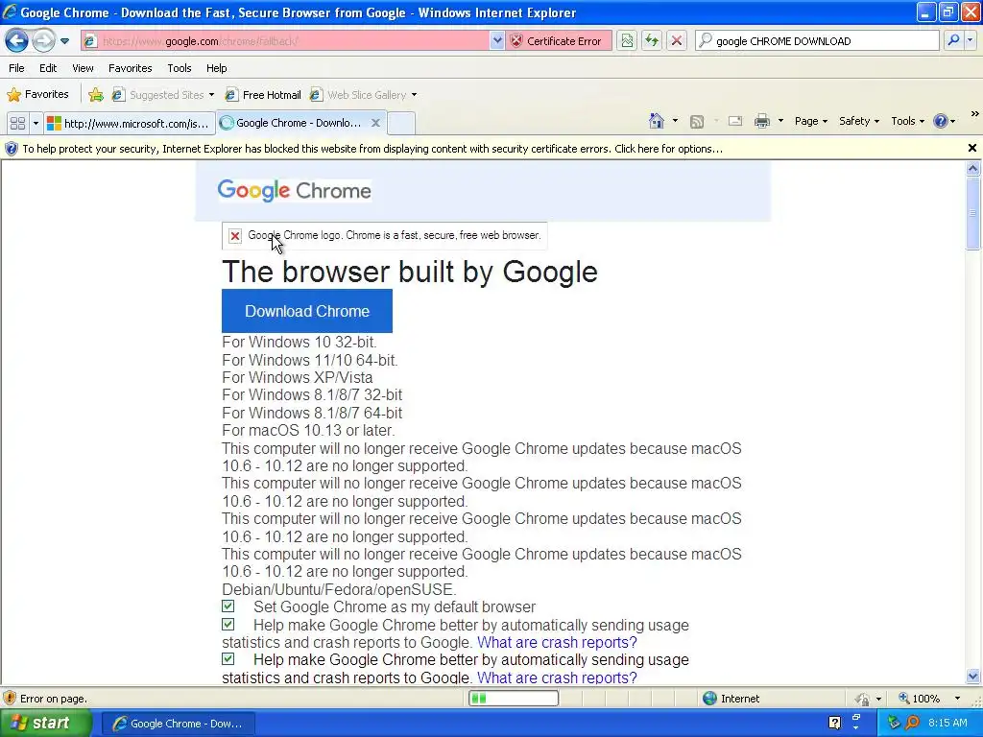This screenshot has width=983, height=737.
Task: Open the File menu
Action: pyautogui.click(x=17, y=68)
